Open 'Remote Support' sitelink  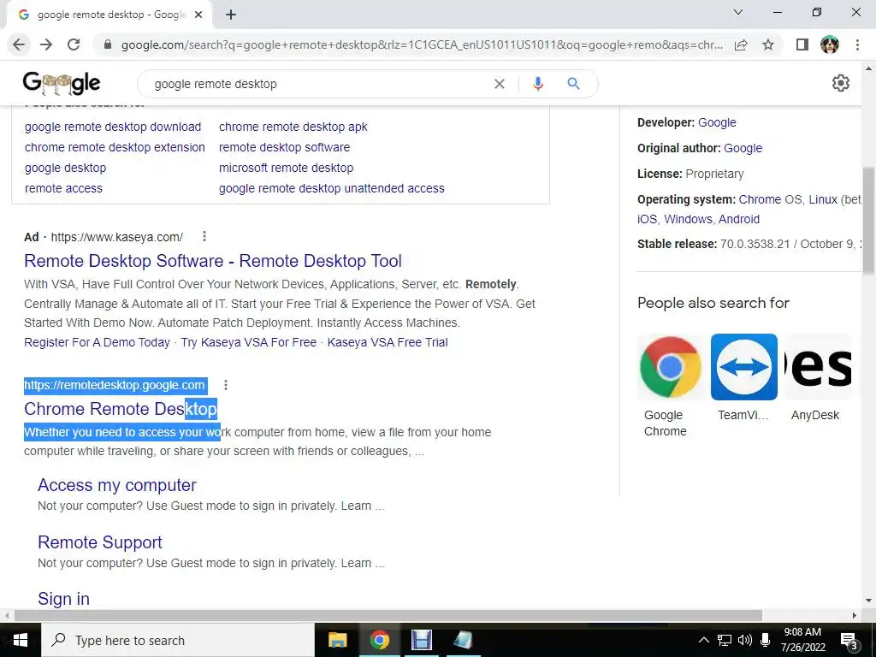(100, 542)
